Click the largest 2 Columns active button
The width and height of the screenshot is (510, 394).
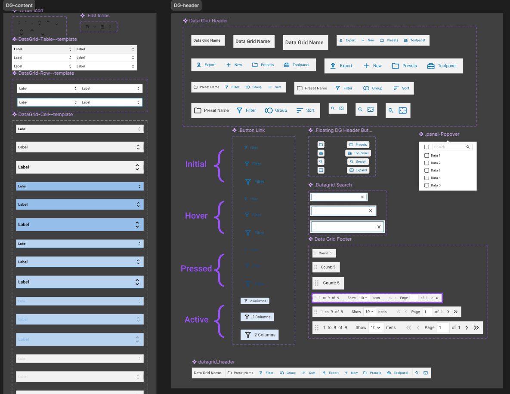[260, 335]
